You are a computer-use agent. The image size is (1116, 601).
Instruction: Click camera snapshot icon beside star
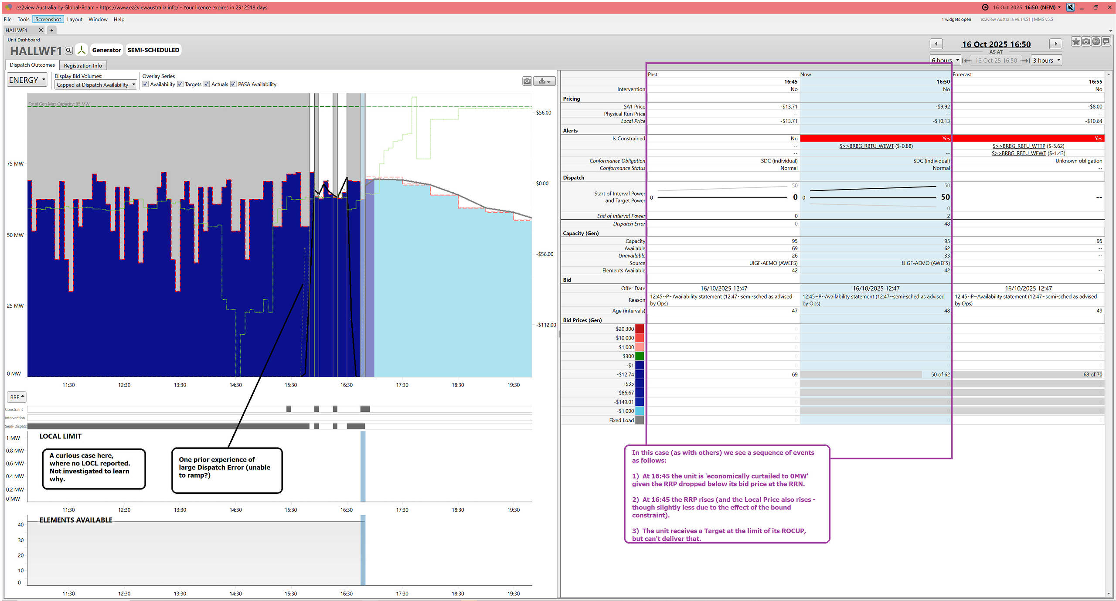[x=1086, y=42]
